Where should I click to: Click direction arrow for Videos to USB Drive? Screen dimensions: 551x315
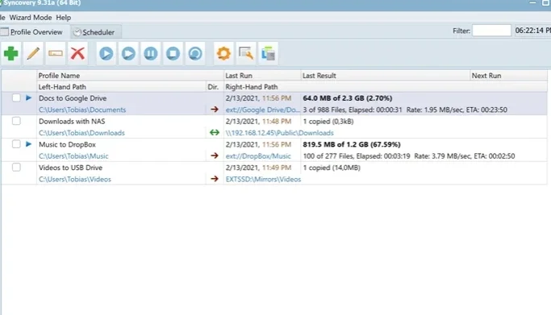pos(215,179)
